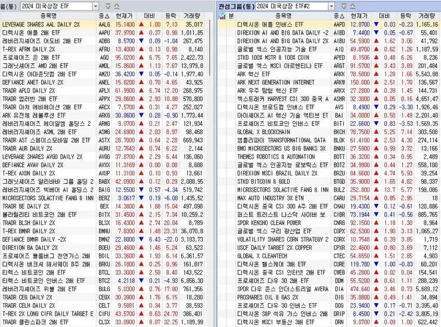This screenshot has height=327, width=441.
Task: Select TRADR CEG DAILY 2X row
Action: [x=103, y=297]
